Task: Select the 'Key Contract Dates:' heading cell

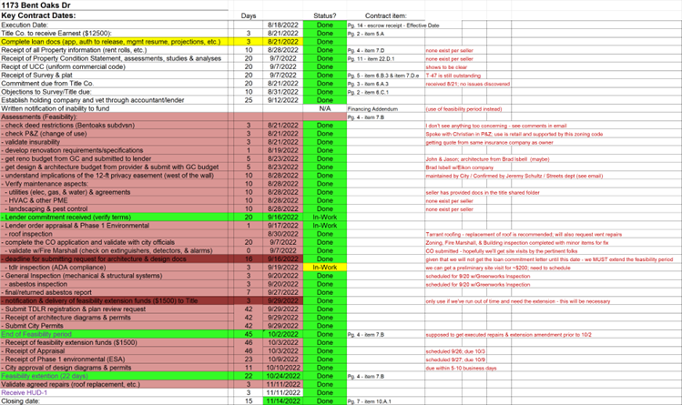Action: click(x=114, y=15)
